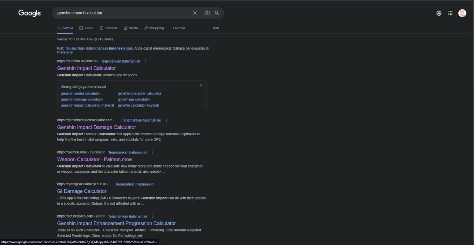
Task: Click the Google logo
Action: coord(29,13)
